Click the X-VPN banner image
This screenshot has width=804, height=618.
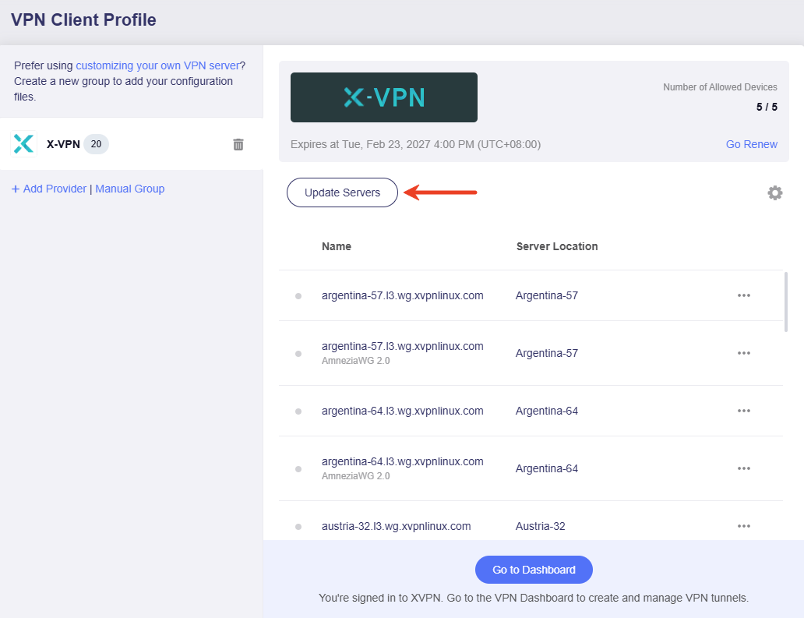click(384, 97)
